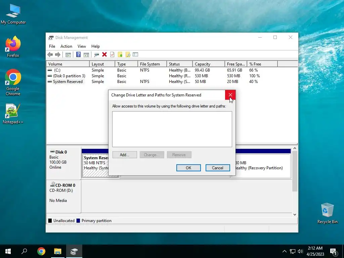Open My Computer desktop icon
The height and width of the screenshot is (258, 344).
13,14
